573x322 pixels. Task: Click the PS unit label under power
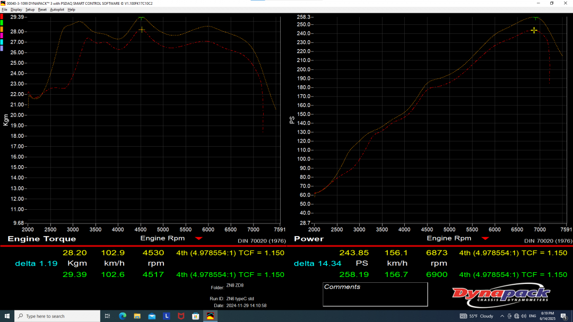pos(361,263)
